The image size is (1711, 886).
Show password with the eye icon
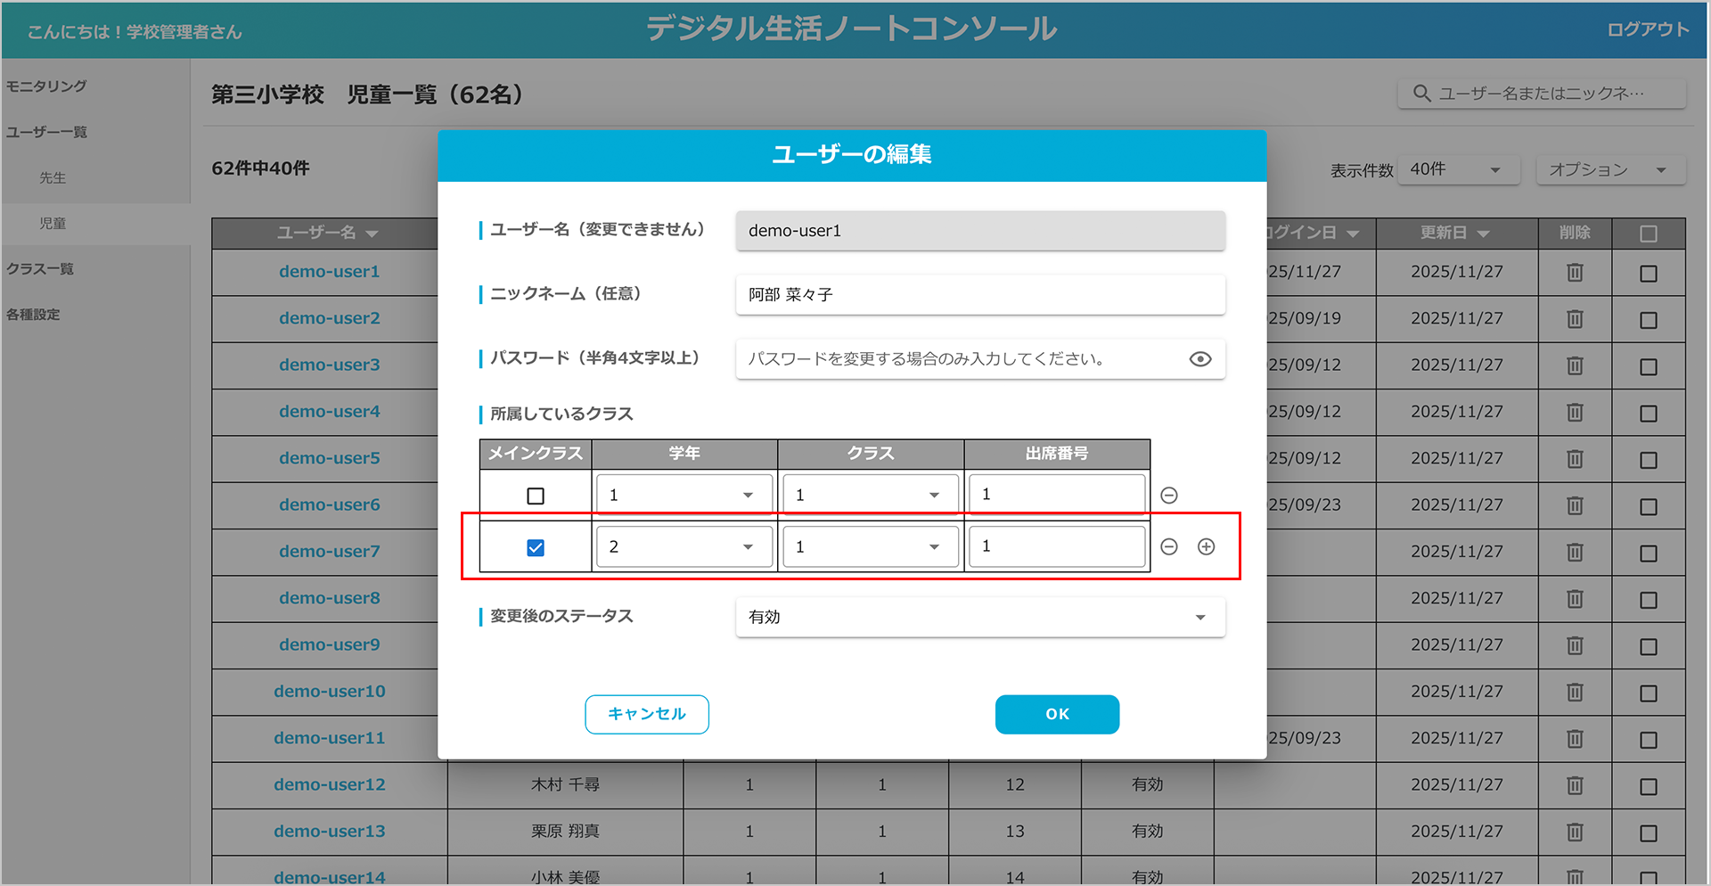[x=1199, y=359]
